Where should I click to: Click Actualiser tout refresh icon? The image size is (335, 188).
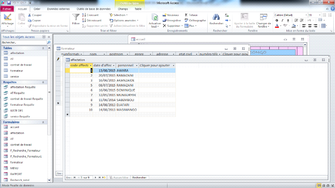[155, 18]
